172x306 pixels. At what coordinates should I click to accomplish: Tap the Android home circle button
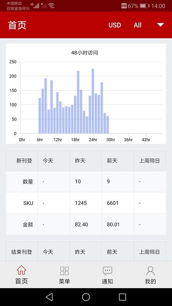[x=86, y=297]
